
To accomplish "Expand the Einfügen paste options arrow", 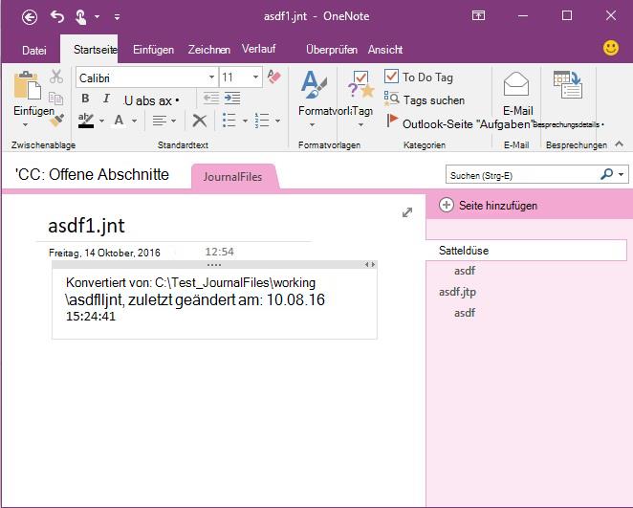I will coord(25,124).
